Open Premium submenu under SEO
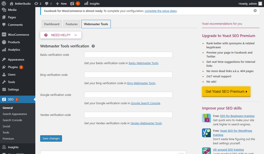Screen dimensions: 264x154 point(8,139)
